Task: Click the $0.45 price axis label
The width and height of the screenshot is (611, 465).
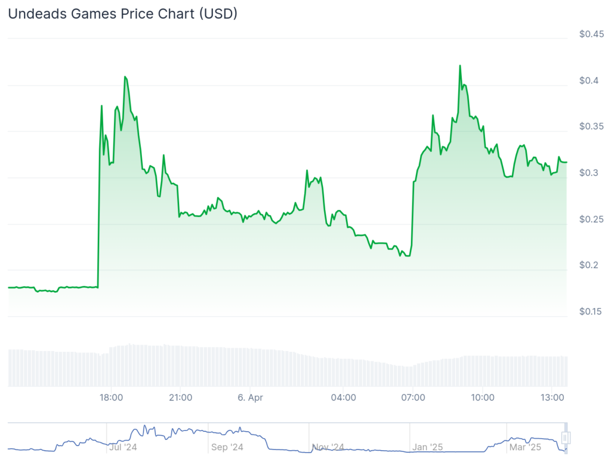Action: point(591,34)
